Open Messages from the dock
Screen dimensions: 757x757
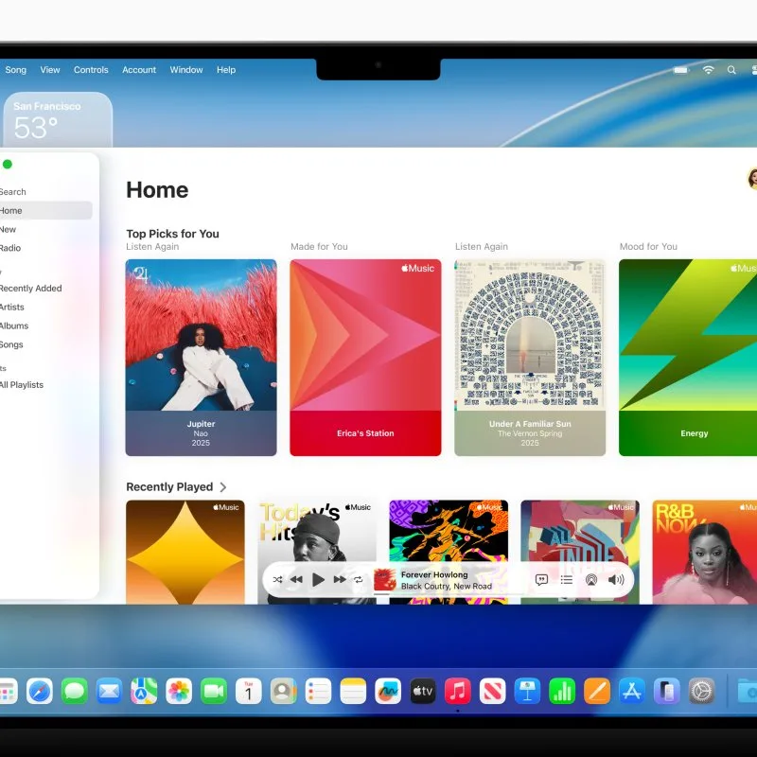point(75,692)
